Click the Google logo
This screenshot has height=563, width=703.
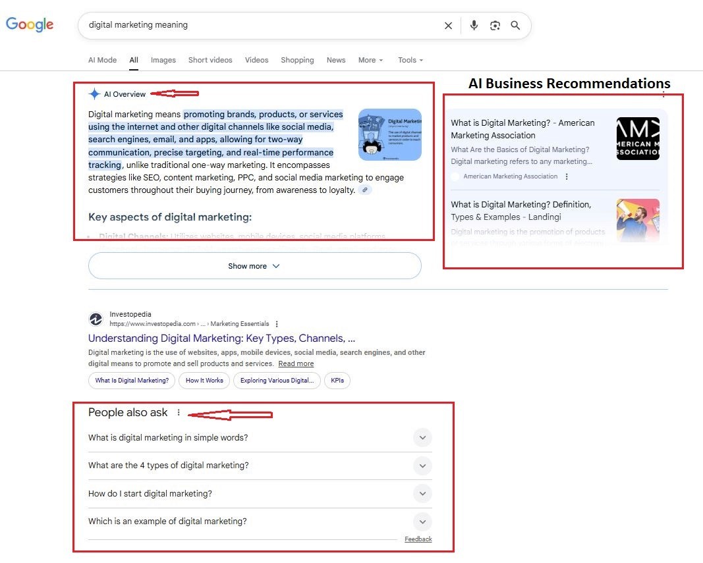click(x=29, y=24)
